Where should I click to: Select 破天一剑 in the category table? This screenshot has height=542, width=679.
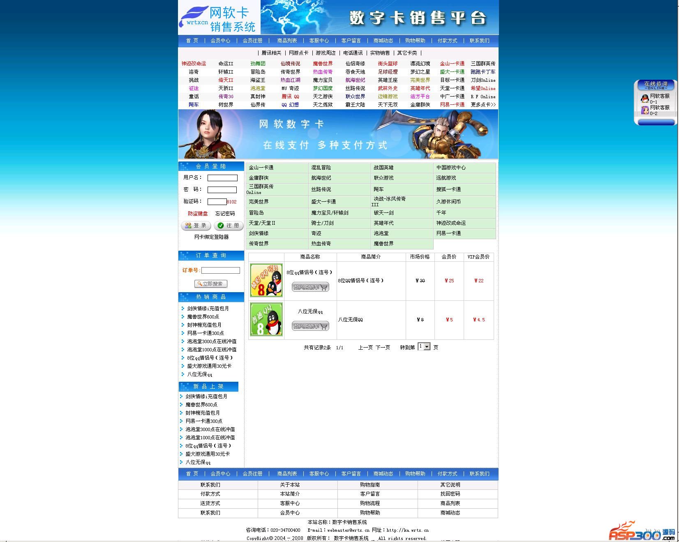point(383,213)
